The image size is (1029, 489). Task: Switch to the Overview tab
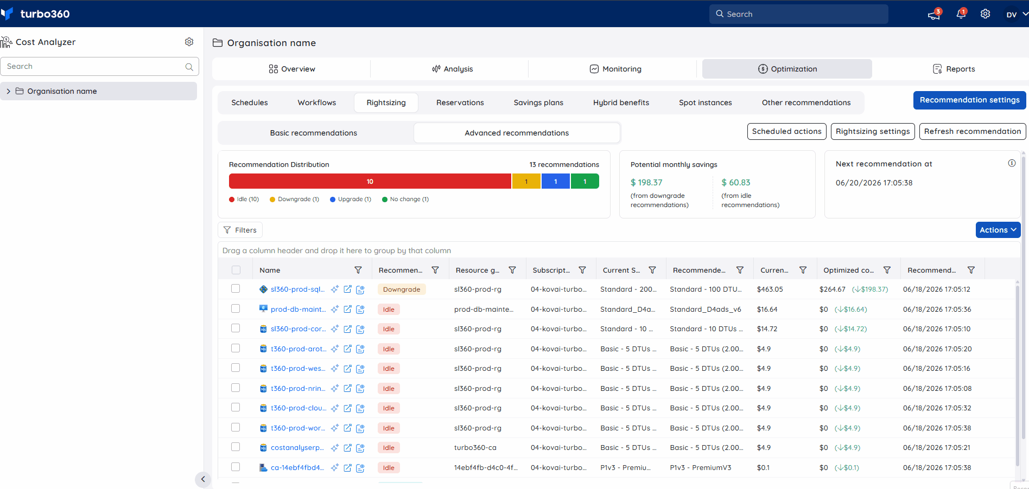tap(291, 69)
